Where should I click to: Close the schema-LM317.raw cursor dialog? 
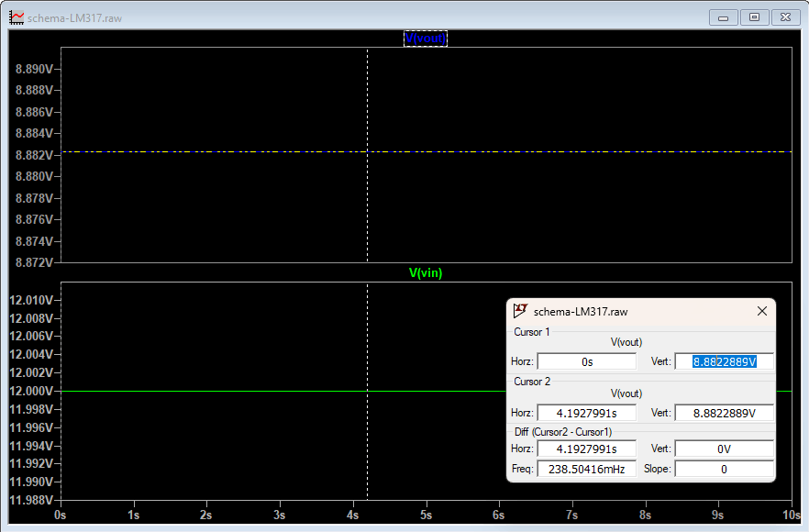pos(762,311)
